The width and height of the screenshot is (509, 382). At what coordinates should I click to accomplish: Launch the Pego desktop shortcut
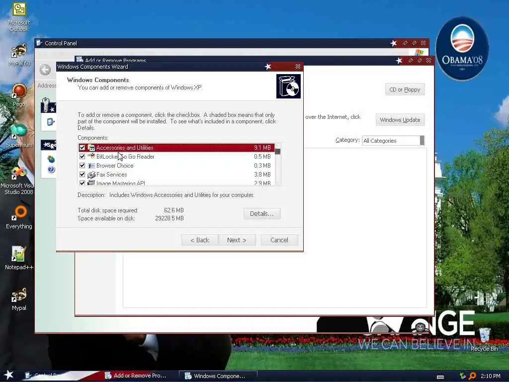coord(19,95)
